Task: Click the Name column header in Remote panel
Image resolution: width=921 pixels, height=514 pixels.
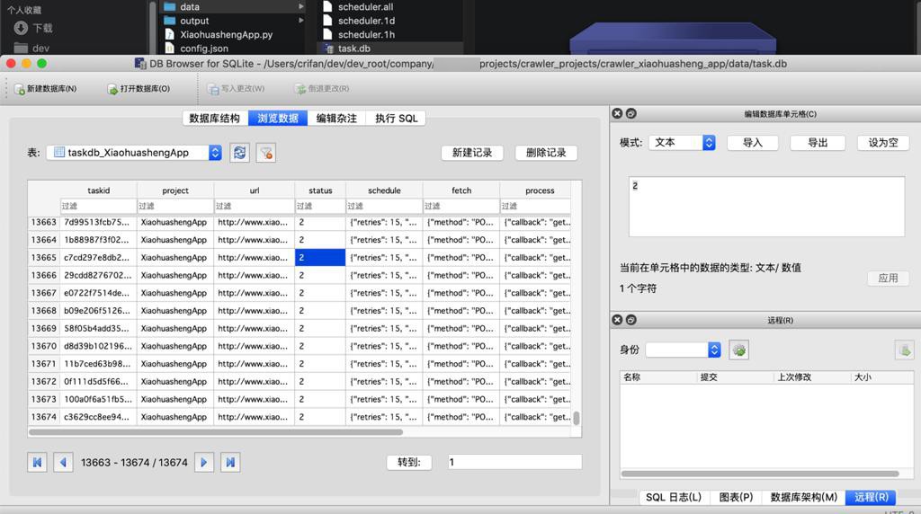Action: 658,377
